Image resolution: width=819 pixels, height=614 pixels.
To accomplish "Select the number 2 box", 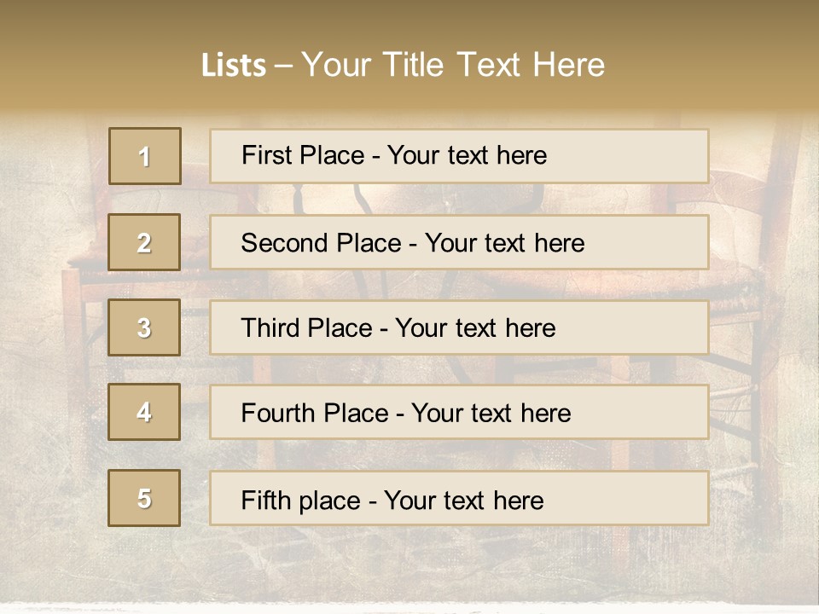I will click(144, 242).
